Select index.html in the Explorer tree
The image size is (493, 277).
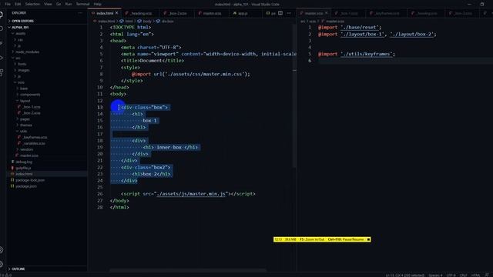click(24, 174)
